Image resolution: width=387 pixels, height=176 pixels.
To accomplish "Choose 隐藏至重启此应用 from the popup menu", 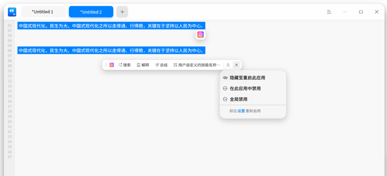I will tap(247, 78).
